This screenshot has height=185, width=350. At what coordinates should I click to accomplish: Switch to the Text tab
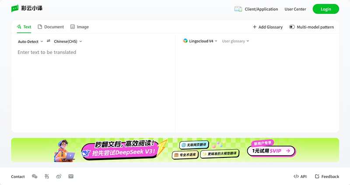coord(24,27)
